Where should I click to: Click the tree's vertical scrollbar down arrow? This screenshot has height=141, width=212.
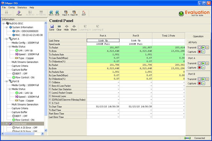[46, 130]
